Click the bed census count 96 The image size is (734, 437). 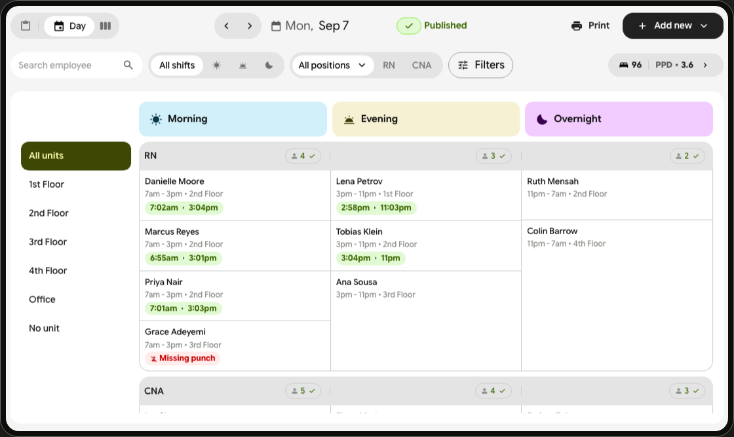[x=630, y=65]
